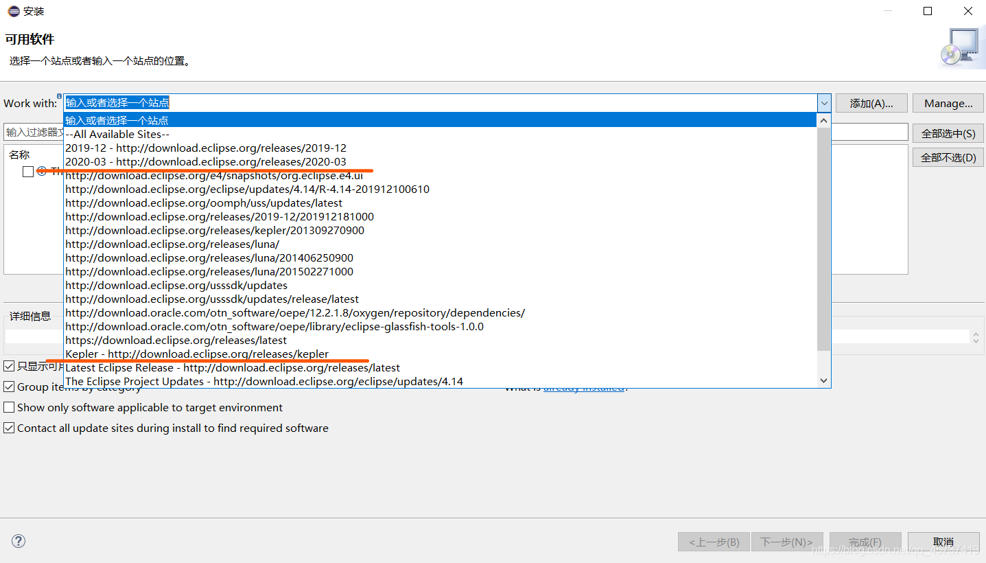
Task: Click 全部选中(S) select all button
Action: pyautogui.click(x=948, y=133)
